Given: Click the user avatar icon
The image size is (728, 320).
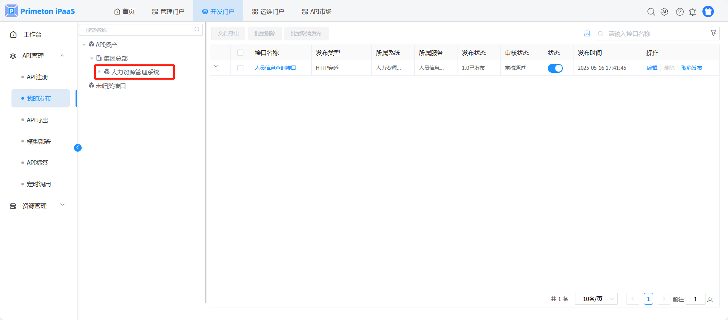Looking at the screenshot, I should point(708,12).
